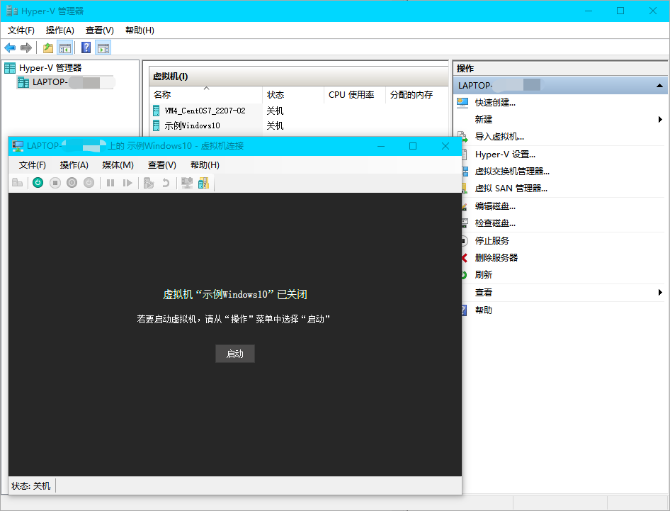Sort by the 状态 column header

pos(293,95)
